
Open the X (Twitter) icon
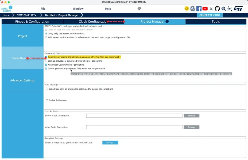coord(211,9)
